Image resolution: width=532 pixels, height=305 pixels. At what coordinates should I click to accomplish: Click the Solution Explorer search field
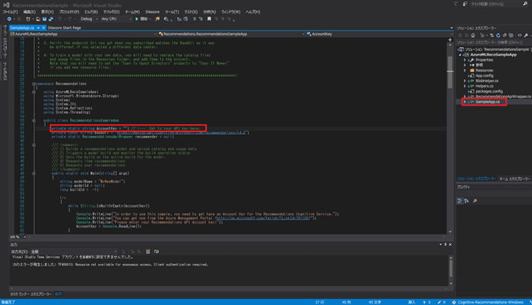coord(494,43)
